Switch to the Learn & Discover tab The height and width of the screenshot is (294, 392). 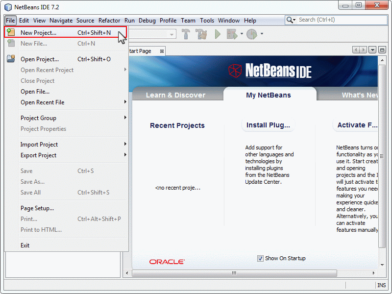coord(176,95)
